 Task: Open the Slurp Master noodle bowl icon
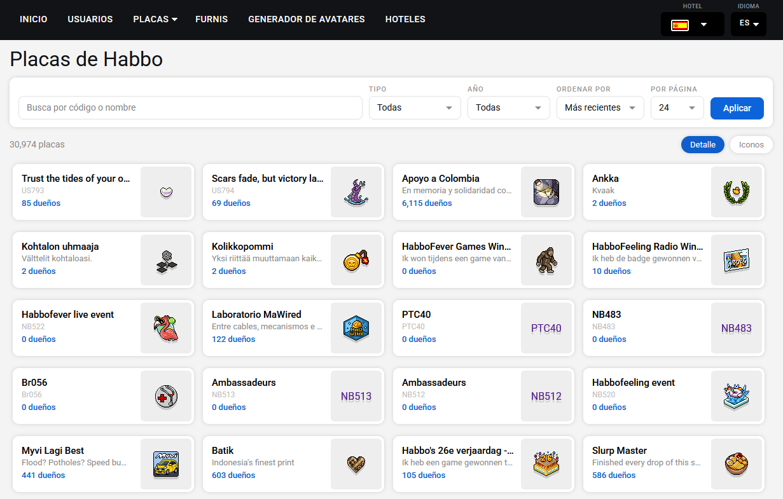coord(737,464)
